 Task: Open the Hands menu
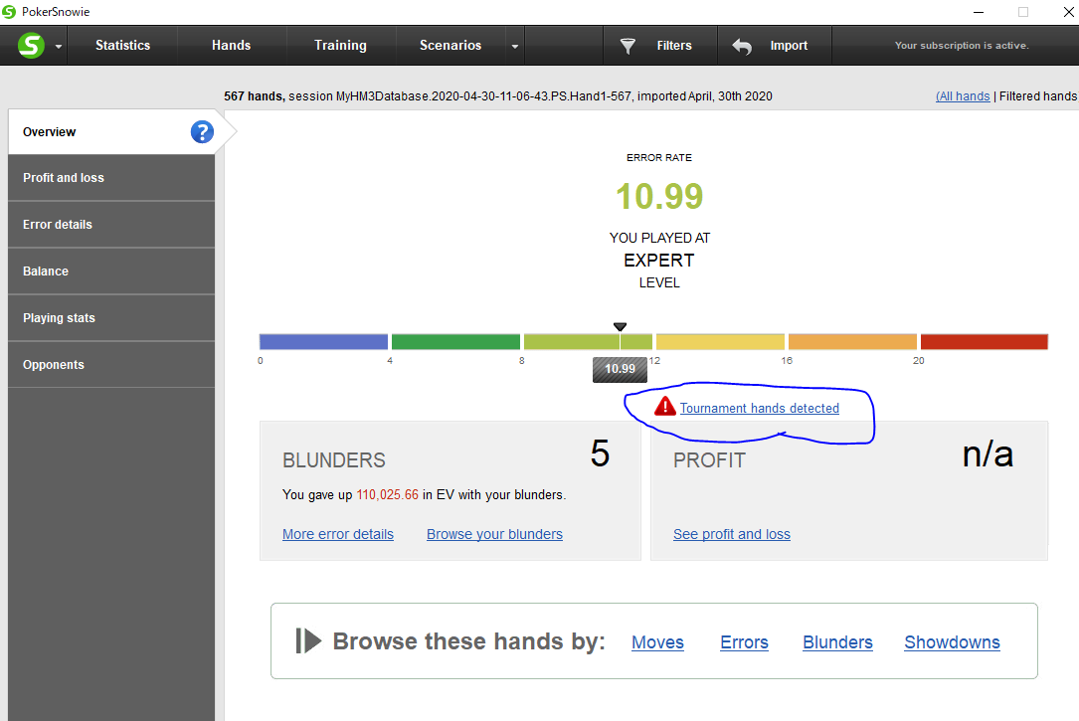tap(231, 46)
